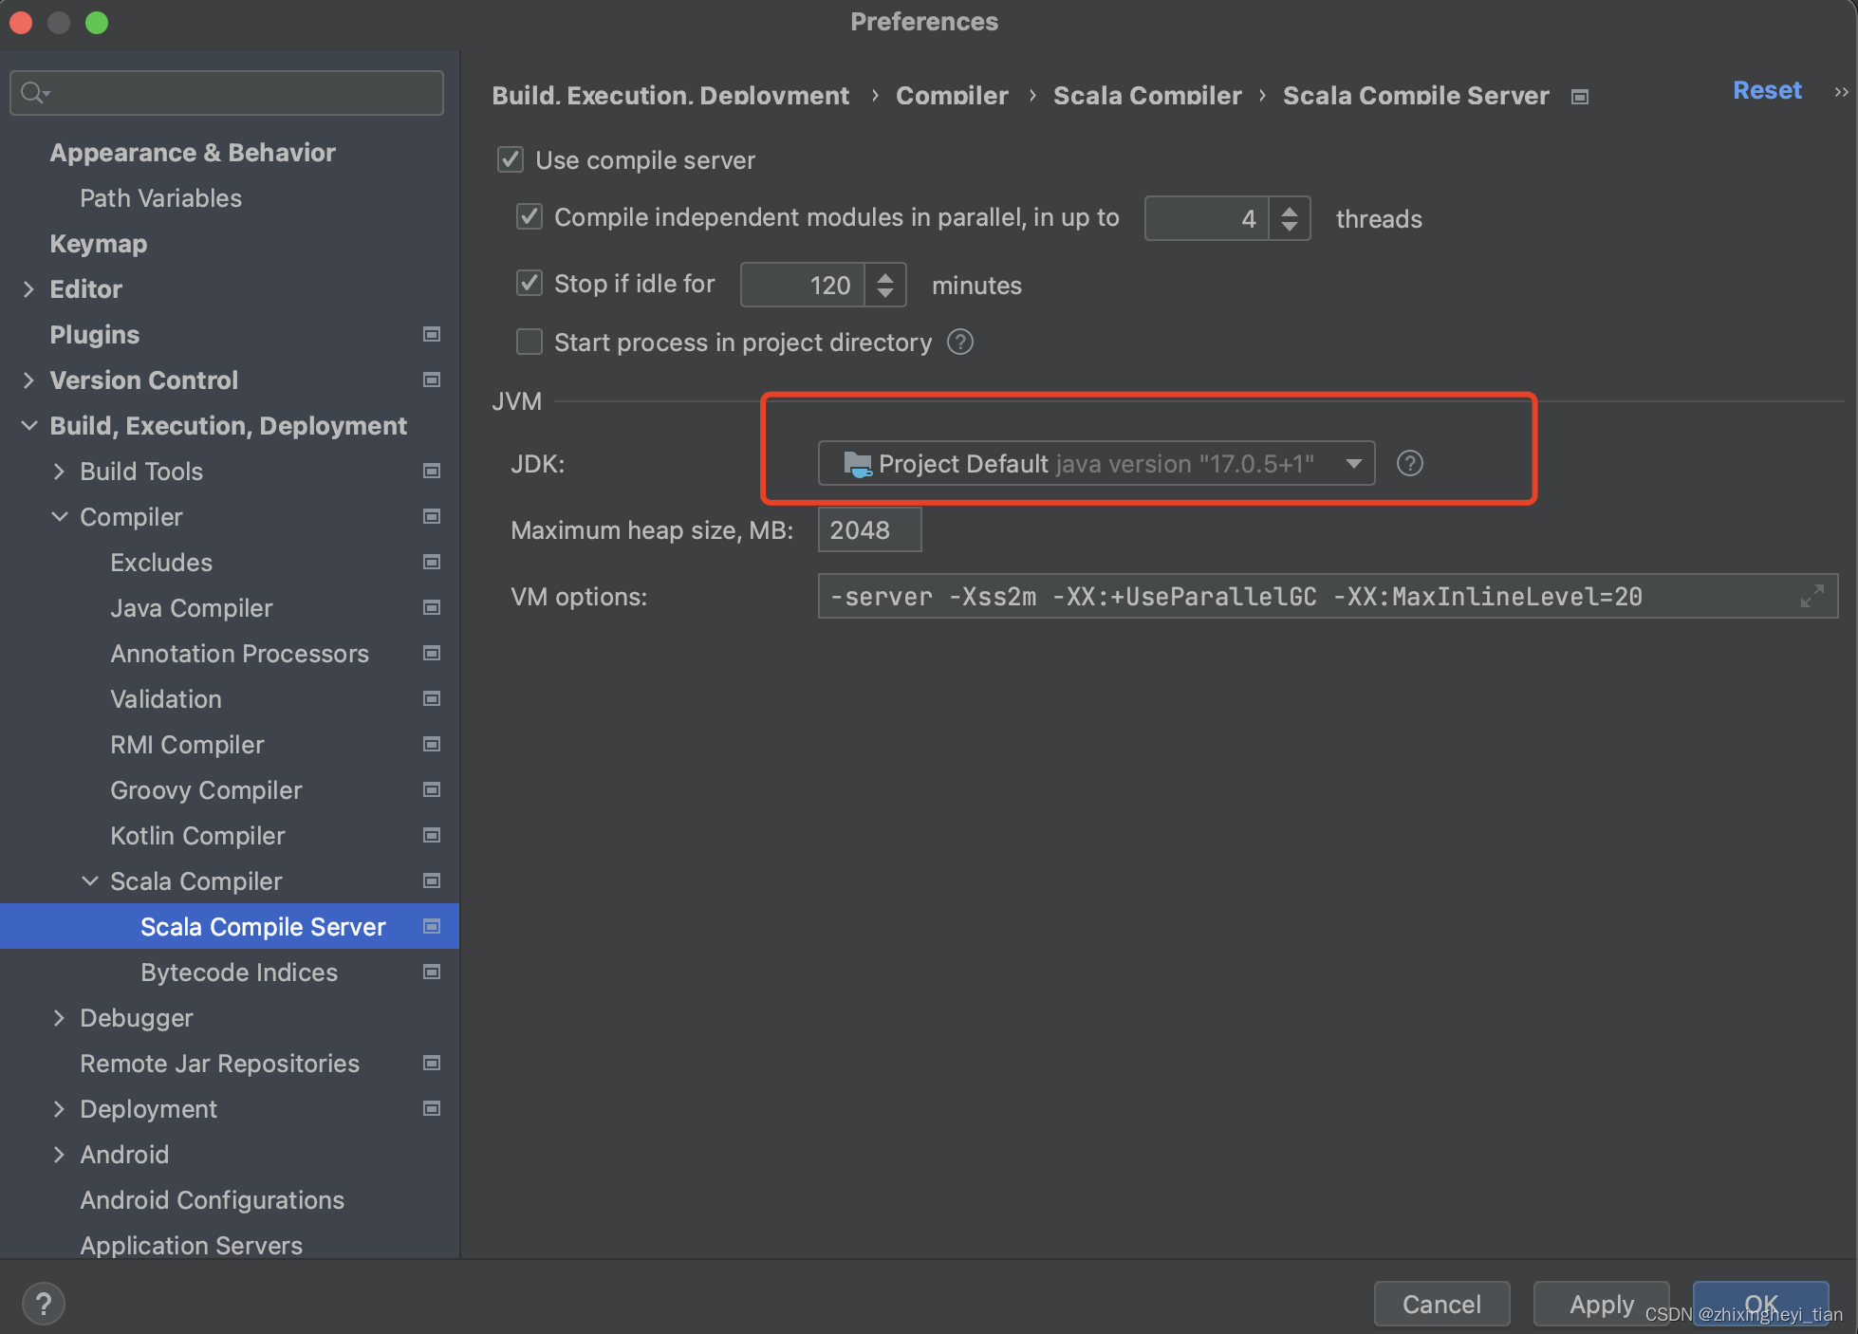Open Application Servers settings

[x=191, y=1246]
